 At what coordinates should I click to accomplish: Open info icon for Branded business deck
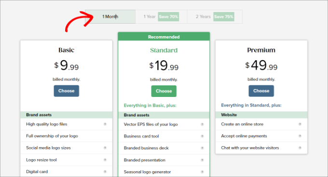[x=202, y=148]
